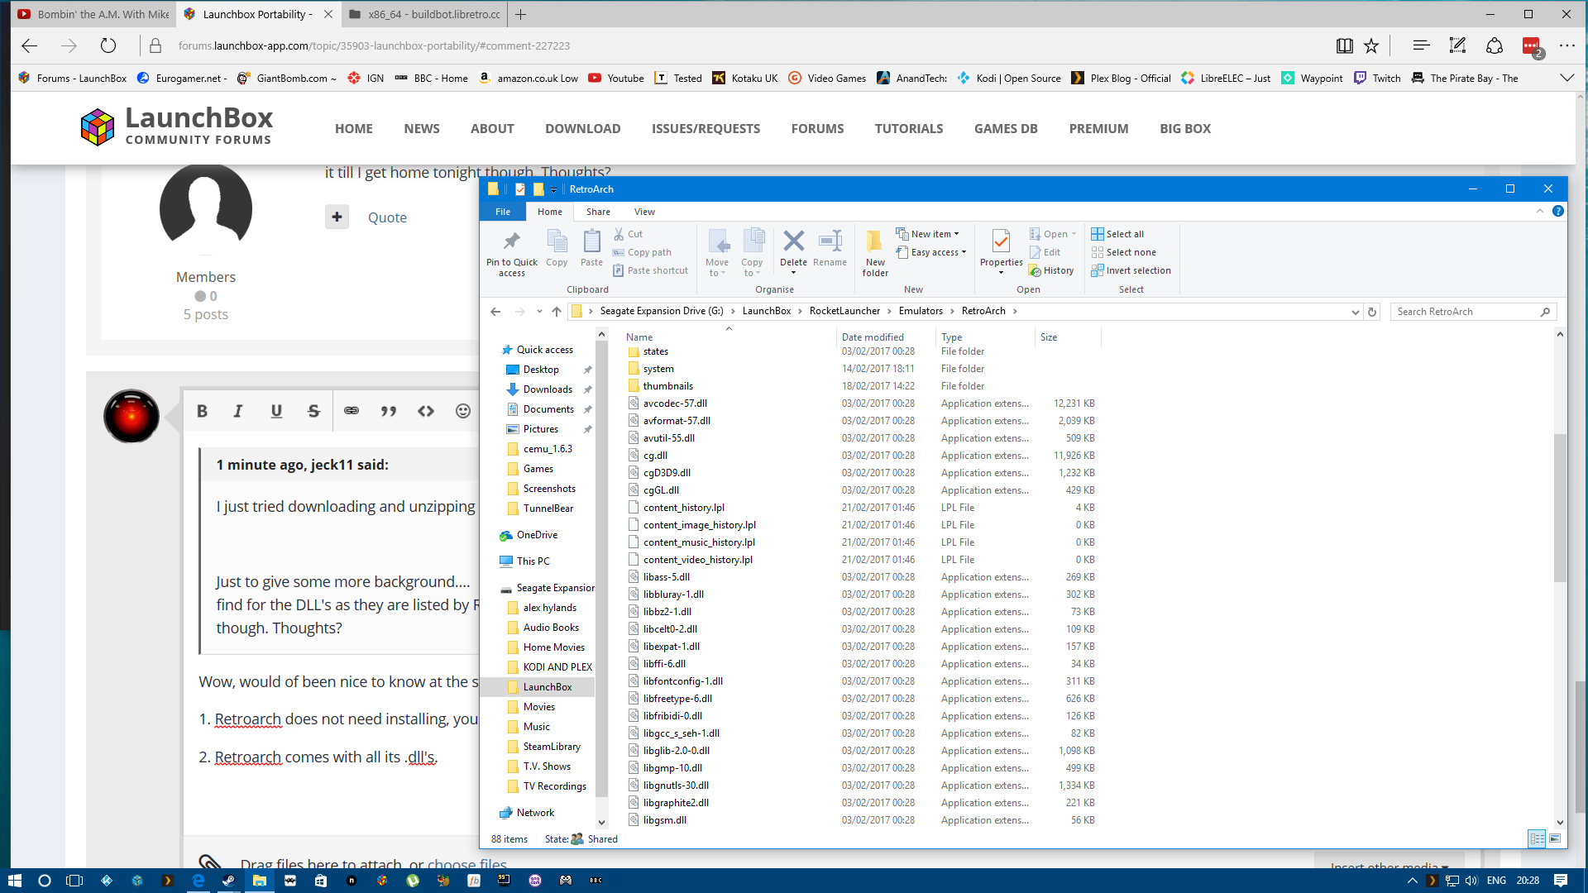Add page to browser favorites star
Screen dimensions: 1588x893
click(x=1371, y=46)
